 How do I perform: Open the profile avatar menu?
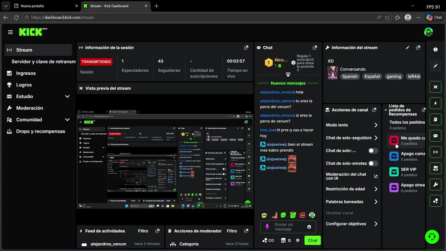(x=429, y=32)
